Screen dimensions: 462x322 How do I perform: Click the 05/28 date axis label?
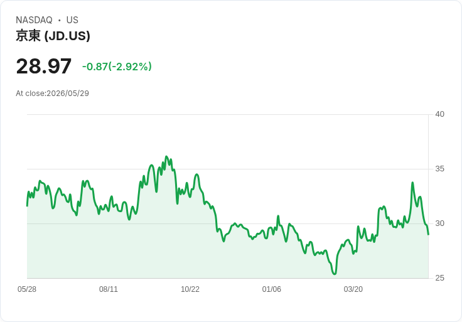(27, 289)
